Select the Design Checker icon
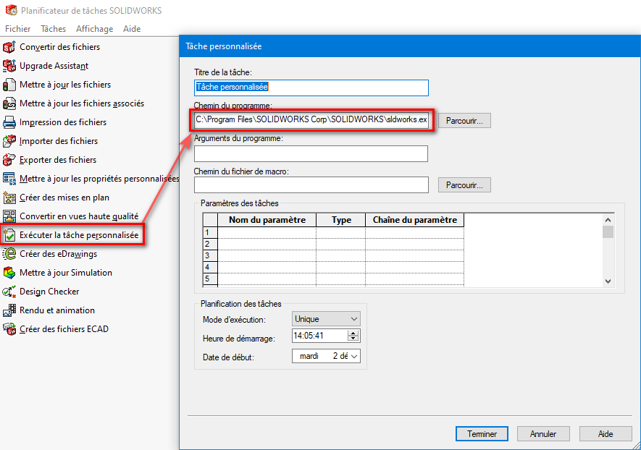Image resolution: width=641 pixels, height=450 pixels. (9, 292)
